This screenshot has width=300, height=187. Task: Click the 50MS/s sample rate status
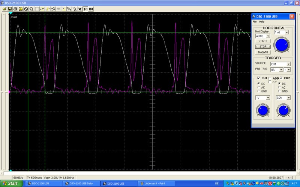tap(18, 178)
